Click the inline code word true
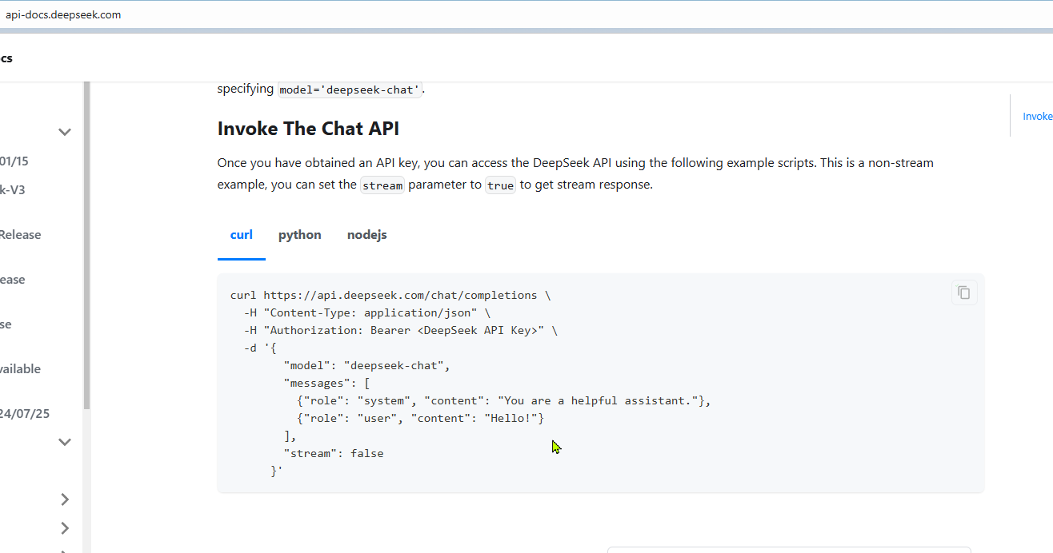This screenshot has width=1053, height=553. (x=500, y=185)
